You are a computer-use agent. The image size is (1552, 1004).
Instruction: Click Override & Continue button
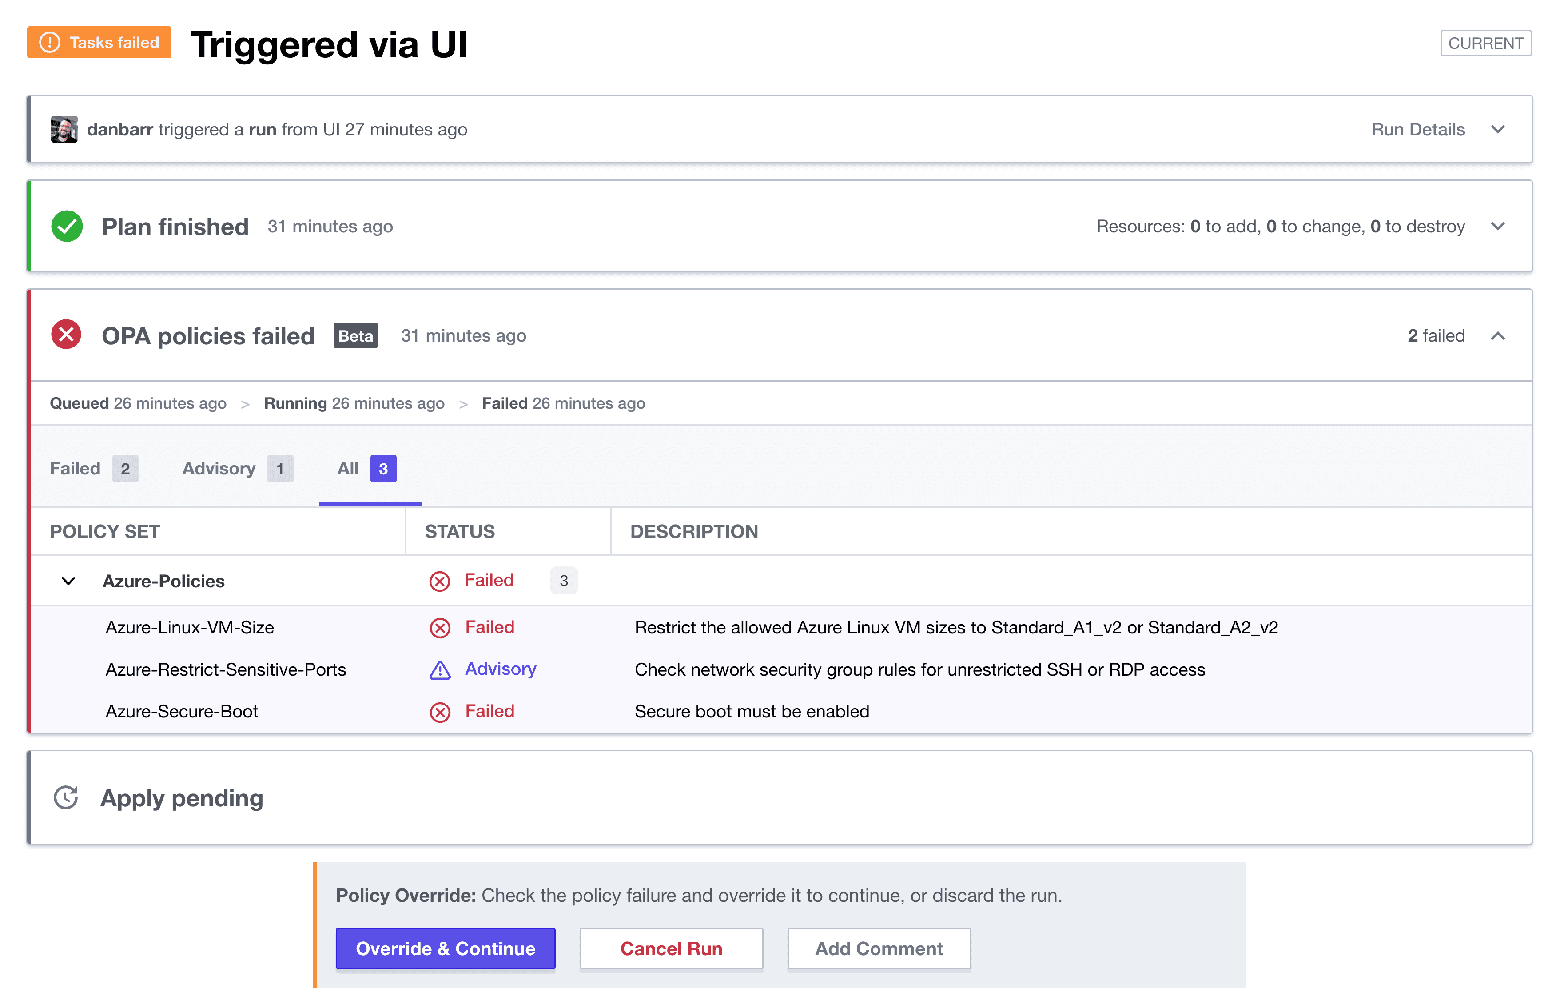[445, 948]
